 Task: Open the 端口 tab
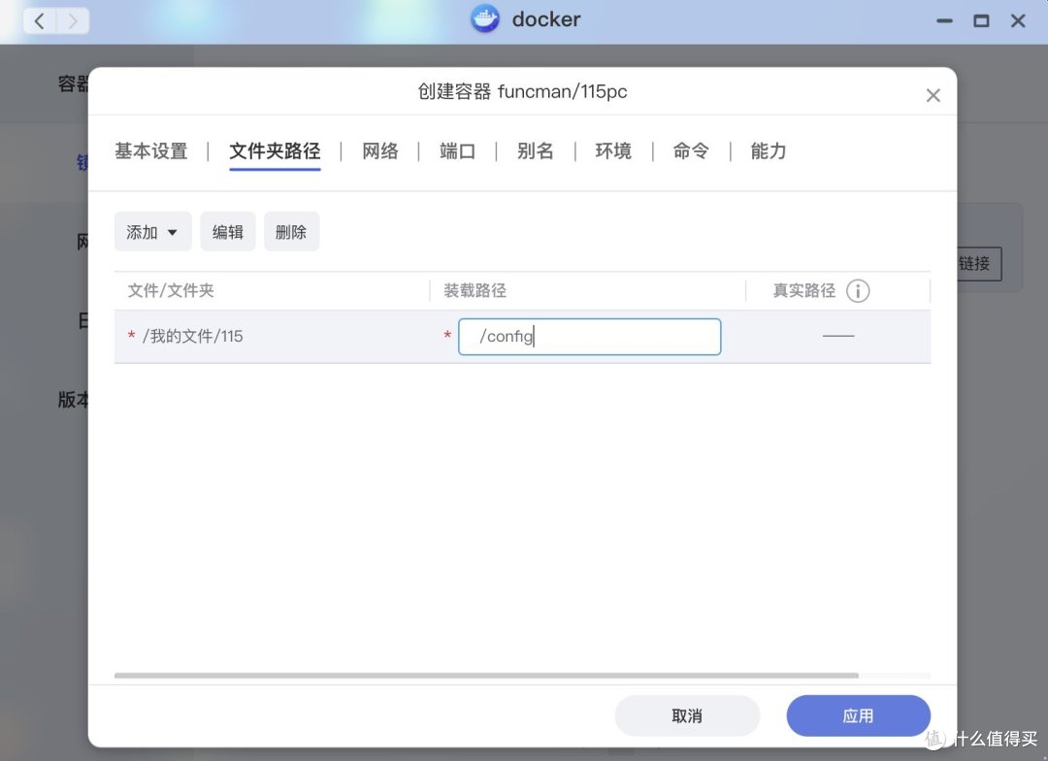pos(457,151)
